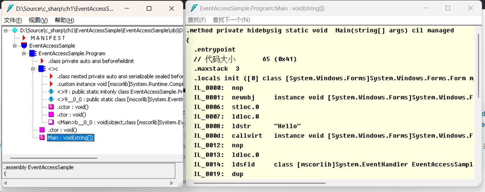Open the 视图(V) menu
Screen dimensions: 485x192
click(x=38, y=20)
